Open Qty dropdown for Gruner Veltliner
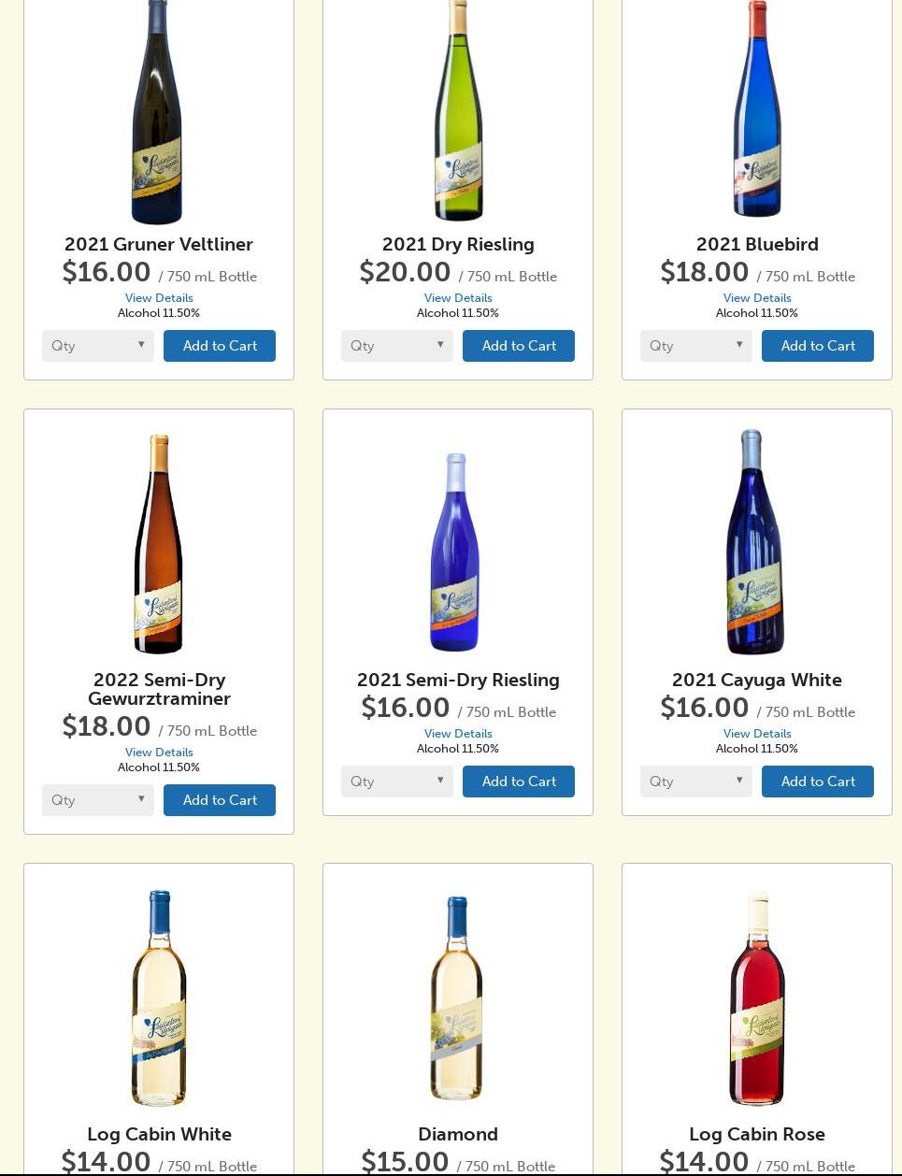 coord(98,346)
